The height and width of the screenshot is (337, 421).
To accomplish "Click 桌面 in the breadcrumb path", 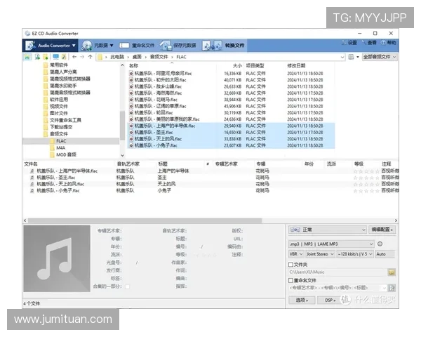I will pos(137,57).
